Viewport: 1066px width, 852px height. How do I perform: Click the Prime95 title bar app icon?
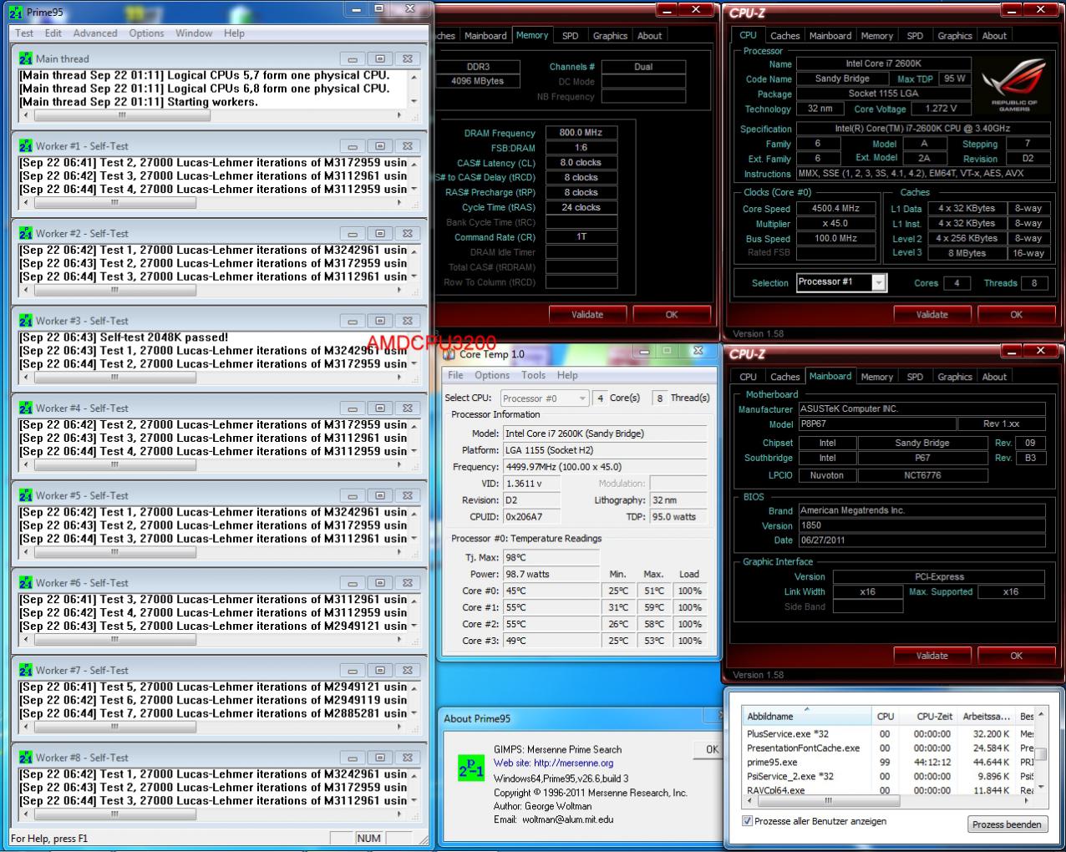16,12
